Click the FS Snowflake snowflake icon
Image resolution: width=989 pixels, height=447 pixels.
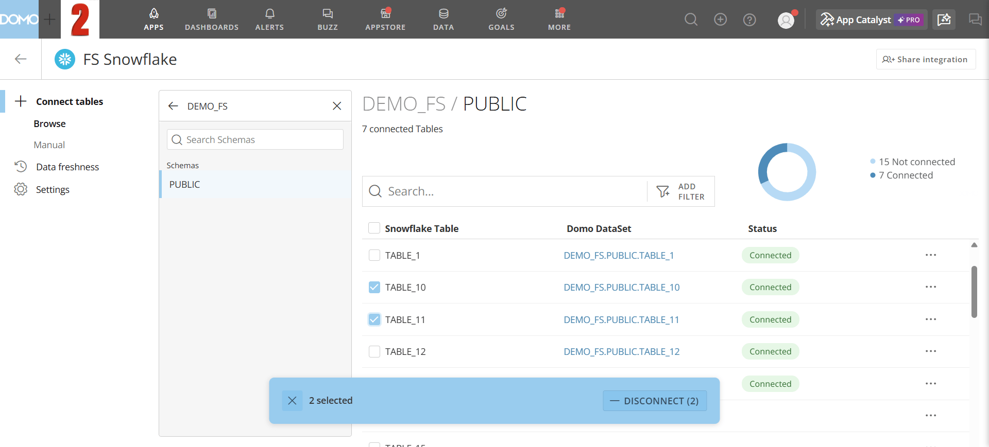(x=65, y=59)
